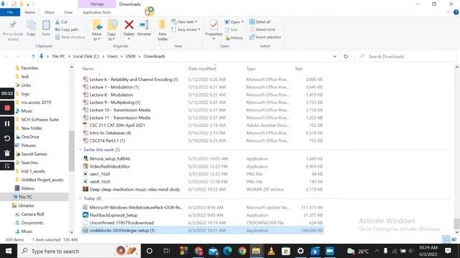Open the Application Tools tab
Screen dimensions: 460x258
click(97, 12)
